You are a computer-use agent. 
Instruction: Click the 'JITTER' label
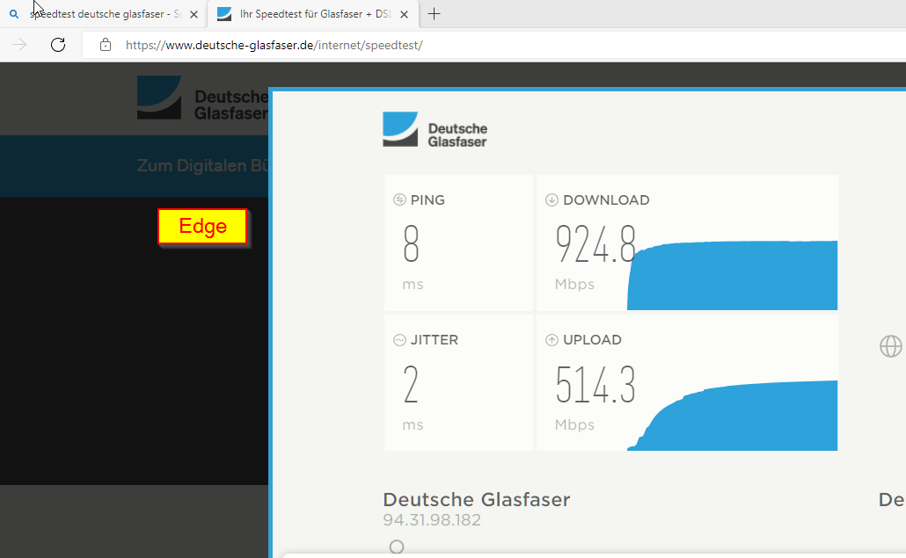[x=435, y=340]
